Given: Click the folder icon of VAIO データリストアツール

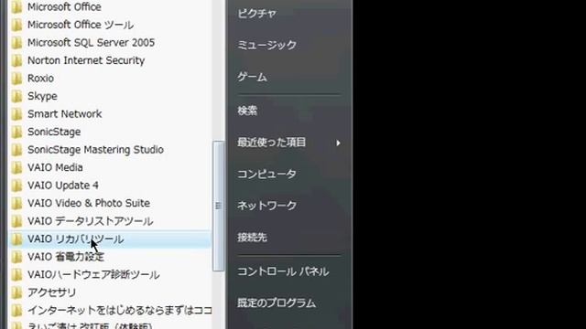Looking at the screenshot, I should [x=16, y=222].
